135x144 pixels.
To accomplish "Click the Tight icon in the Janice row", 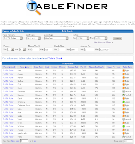I will click(x=124, y=130).
